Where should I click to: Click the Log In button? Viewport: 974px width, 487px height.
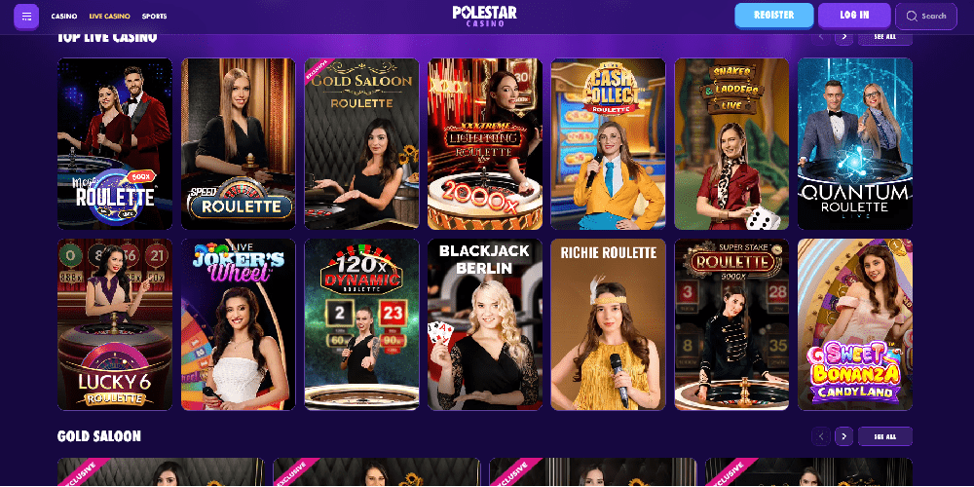[855, 16]
